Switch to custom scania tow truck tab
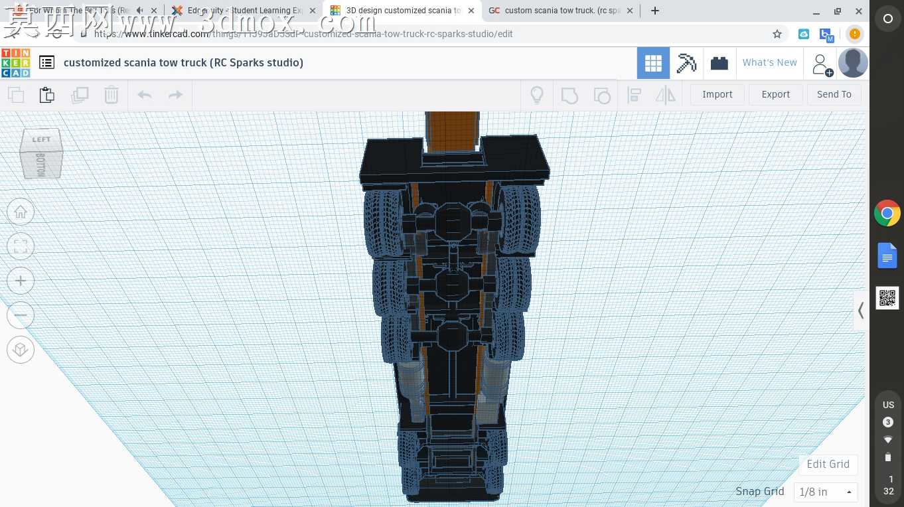The width and height of the screenshot is (904, 507). click(x=562, y=11)
